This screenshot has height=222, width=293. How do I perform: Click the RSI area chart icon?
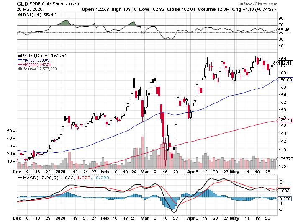pyautogui.click(x=20, y=15)
